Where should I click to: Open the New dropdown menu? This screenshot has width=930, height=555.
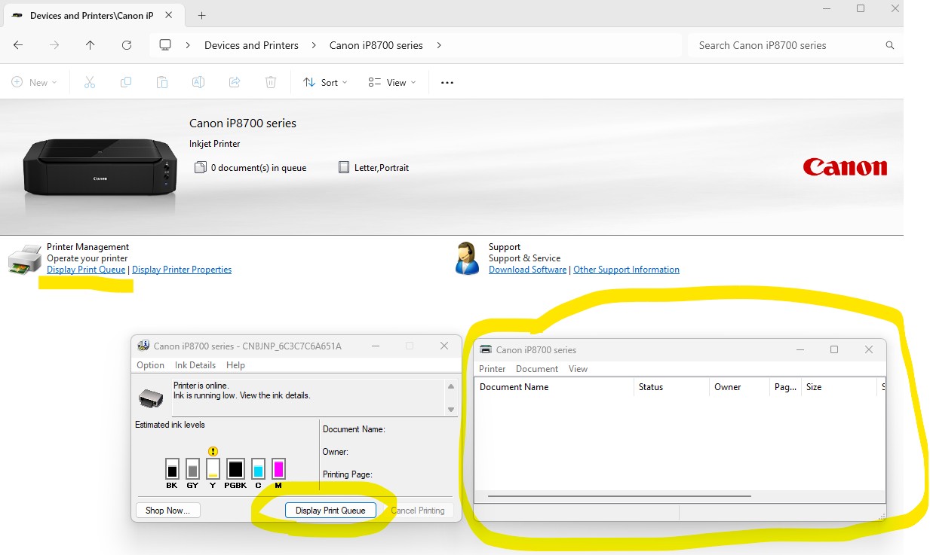[35, 82]
